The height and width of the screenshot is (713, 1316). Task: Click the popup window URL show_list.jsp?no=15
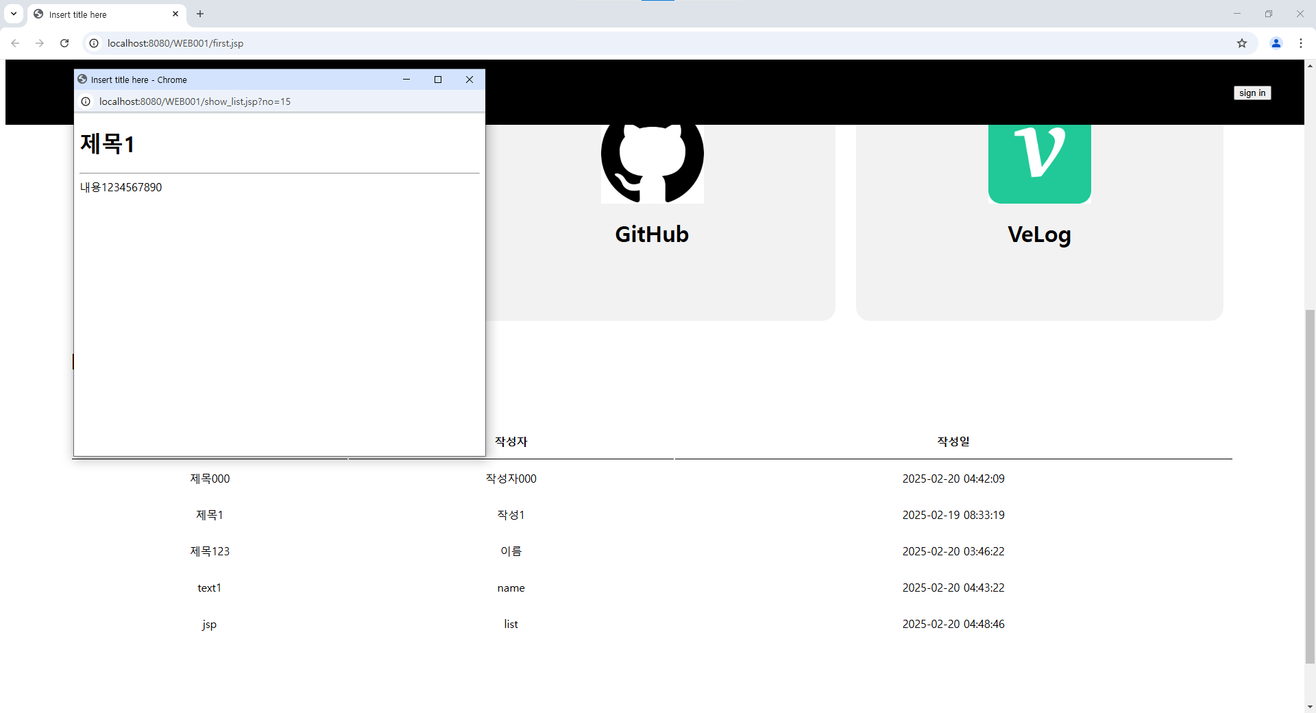195,101
